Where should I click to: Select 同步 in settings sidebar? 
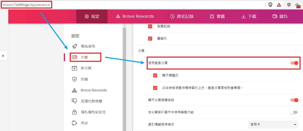click(84, 123)
